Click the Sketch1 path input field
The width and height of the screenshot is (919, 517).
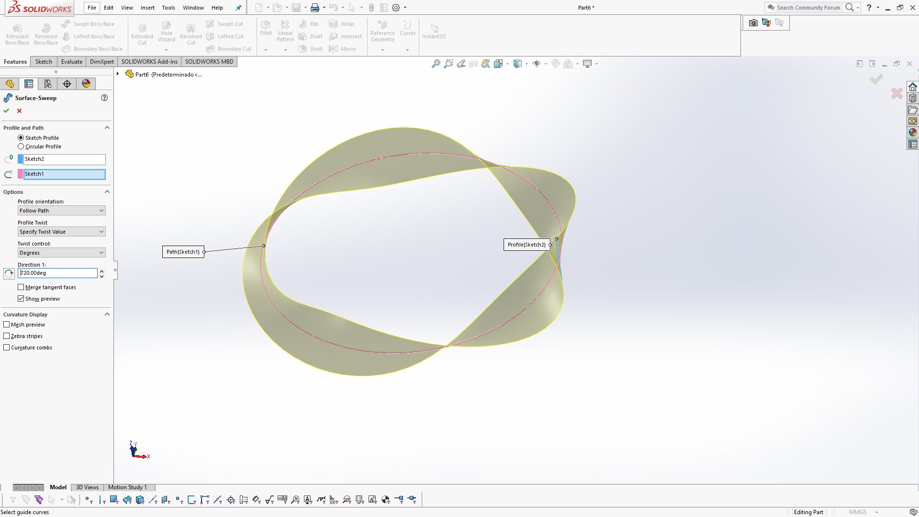tap(64, 174)
